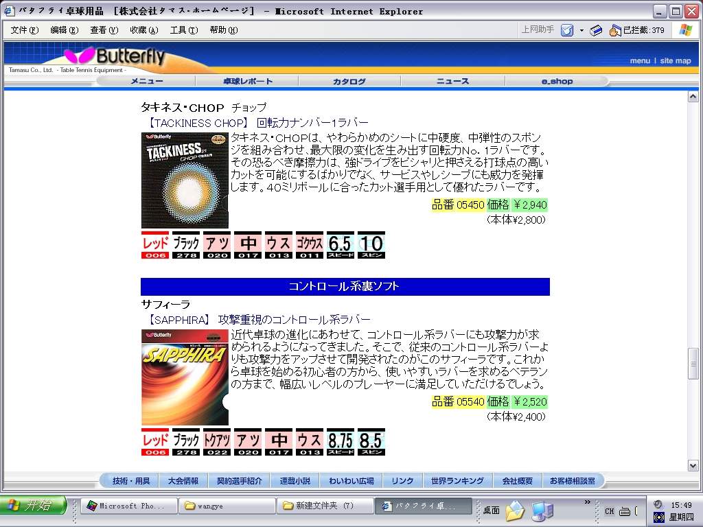This screenshot has height=527, width=703.
Task: Open the カタログ navigation tab
Action: [349, 81]
